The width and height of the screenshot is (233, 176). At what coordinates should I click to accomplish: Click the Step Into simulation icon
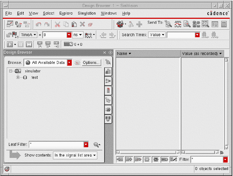40,44
